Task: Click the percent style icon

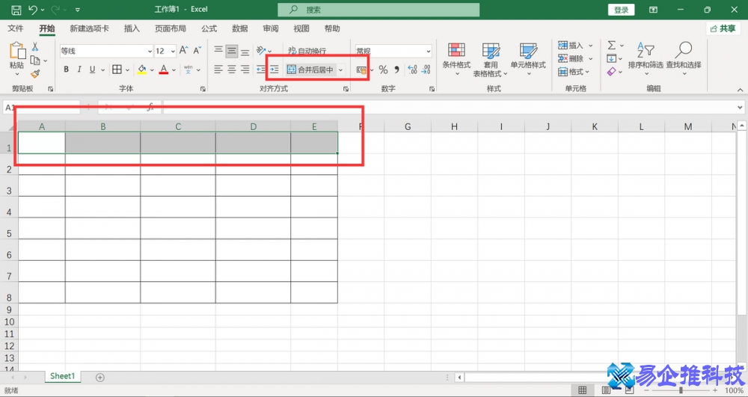Action: pos(383,70)
